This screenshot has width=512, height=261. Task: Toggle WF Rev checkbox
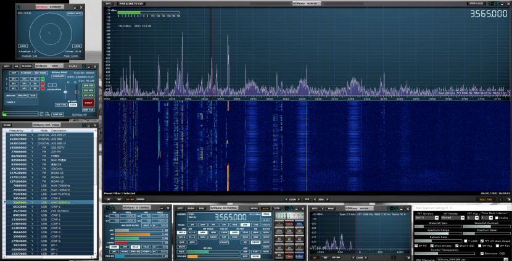point(497,246)
